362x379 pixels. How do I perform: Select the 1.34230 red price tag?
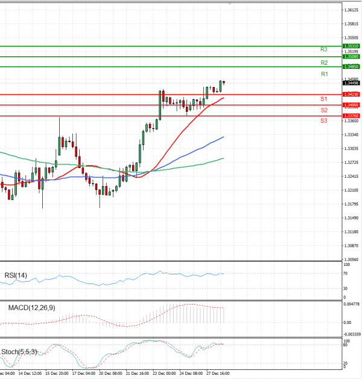coord(351,94)
